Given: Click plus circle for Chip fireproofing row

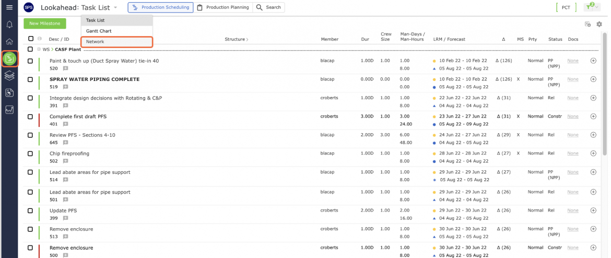Looking at the screenshot, I should tap(593, 153).
